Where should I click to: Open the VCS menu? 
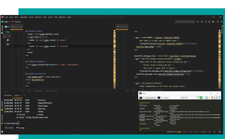click(x=56, y=17)
